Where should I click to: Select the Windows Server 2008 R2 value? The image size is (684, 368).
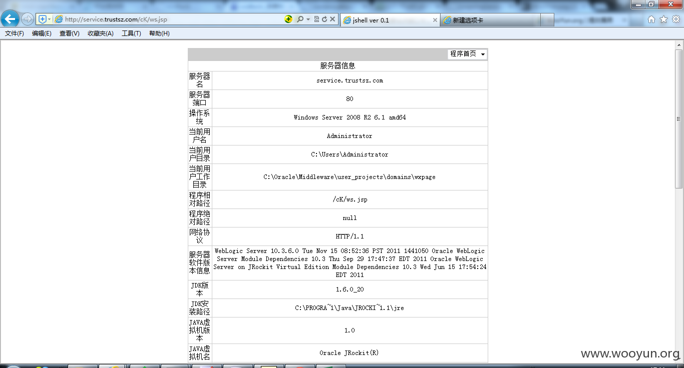[x=350, y=117]
